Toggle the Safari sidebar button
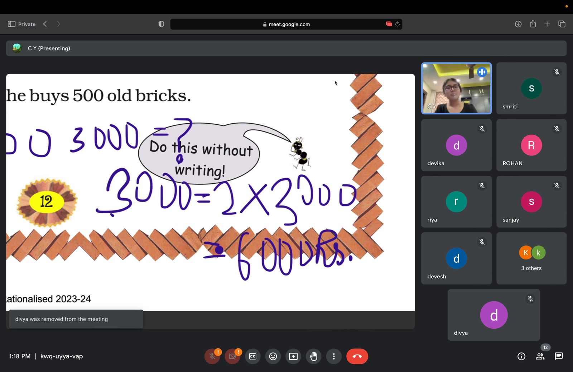This screenshot has height=372, width=573. click(x=11, y=24)
